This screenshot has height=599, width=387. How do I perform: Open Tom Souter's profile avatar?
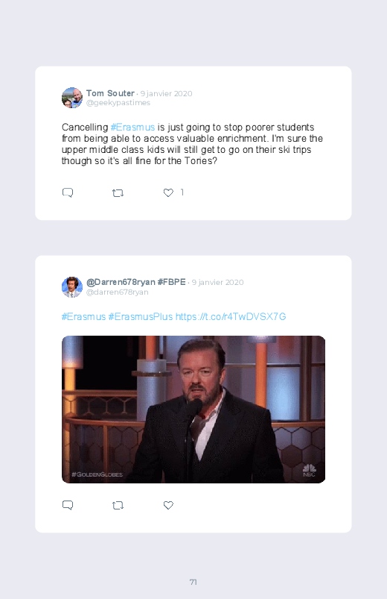(72, 98)
